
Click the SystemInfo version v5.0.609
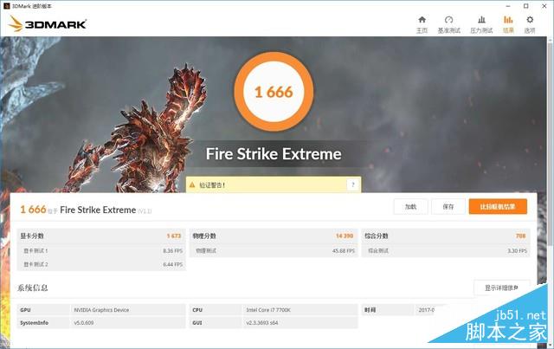[84, 323]
